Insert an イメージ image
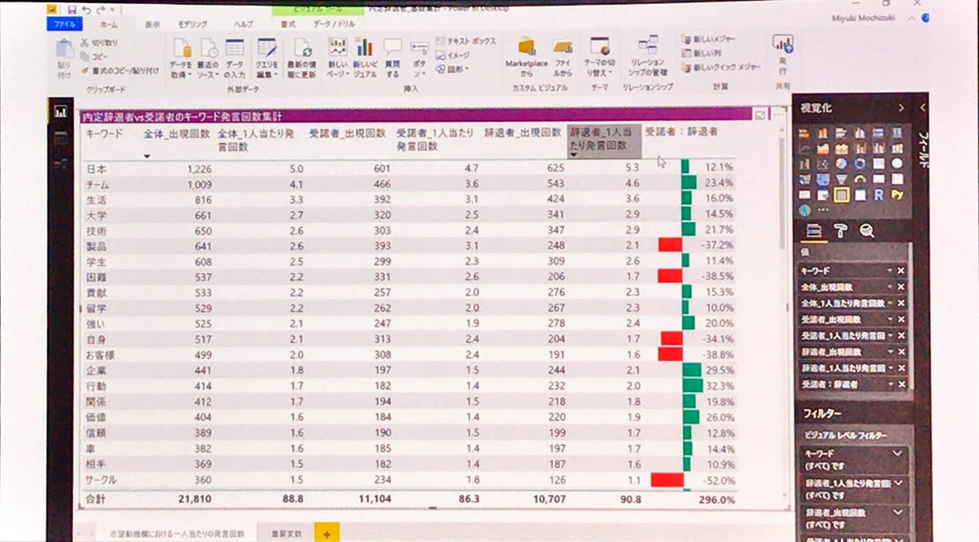This screenshot has width=979, height=542. [453, 56]
